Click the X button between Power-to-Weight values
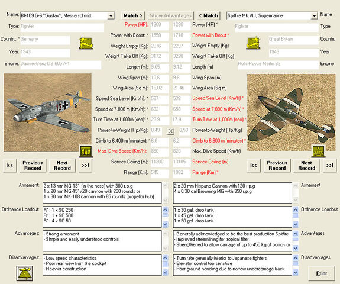 (171, 131)
